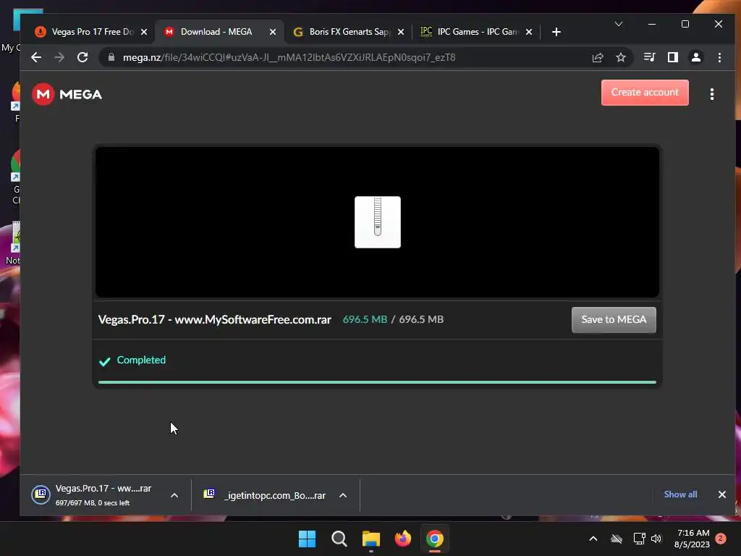Show hidden system tray icons
Image resolution: width=741 pixels, height=556 pixels.
click(x=593, y=539)
